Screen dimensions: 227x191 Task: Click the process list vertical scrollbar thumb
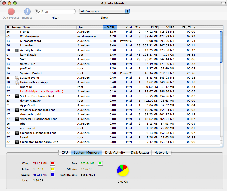(x=221, y=47)
